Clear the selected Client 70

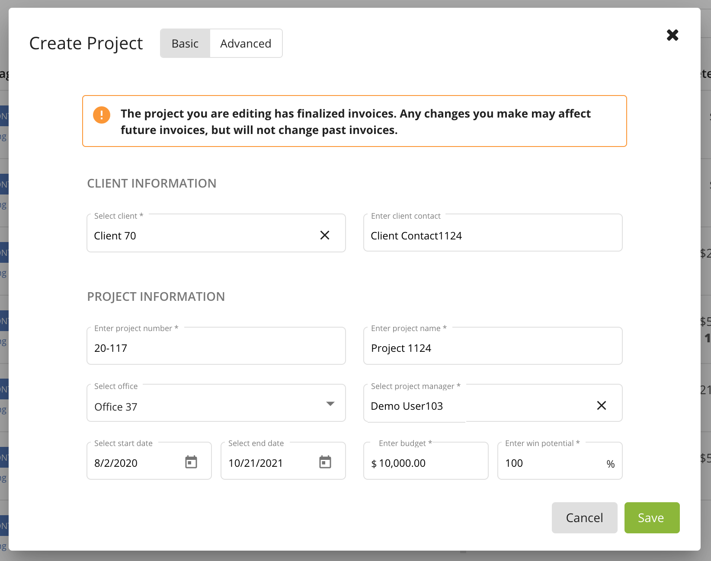click(325, 235)
